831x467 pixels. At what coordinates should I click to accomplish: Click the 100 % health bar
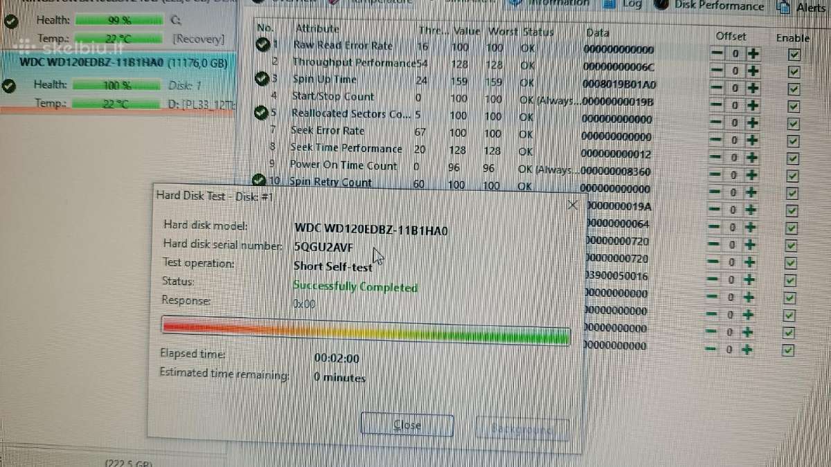point(118,85)
